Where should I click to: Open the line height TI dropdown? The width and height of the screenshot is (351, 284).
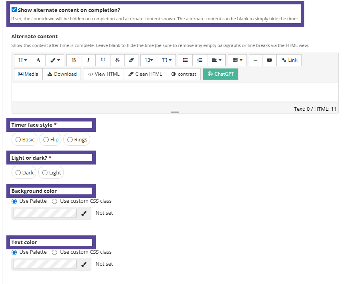point(166,60)
